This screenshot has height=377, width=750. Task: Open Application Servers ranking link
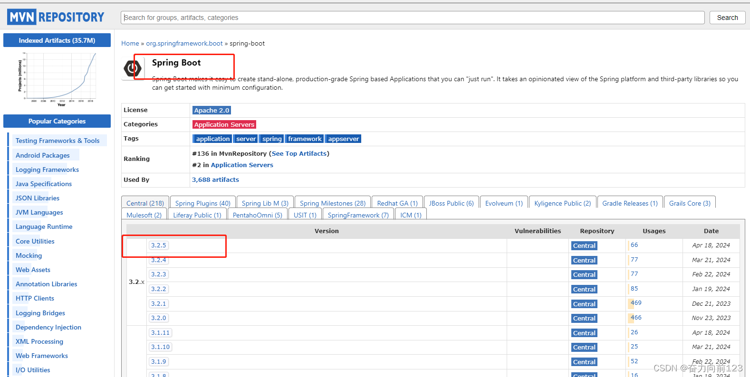(x=242, y=165)
